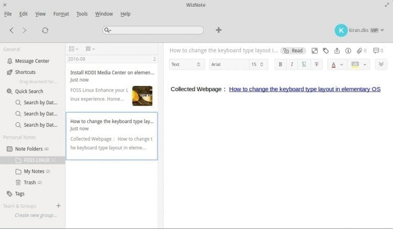The height and width of the screenshot is (229, 393).
Task: Expand more formatting tools chevron
Action: click(381, 64)
